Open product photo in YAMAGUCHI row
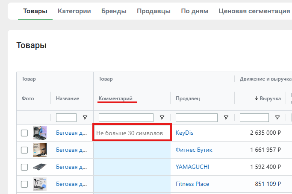 pos(40,167)
